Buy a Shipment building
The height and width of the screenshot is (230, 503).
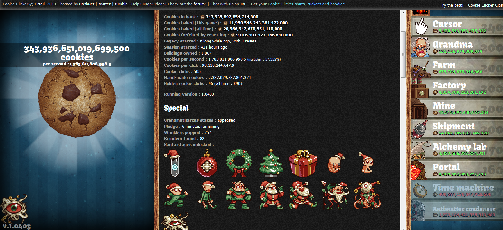point(457,129)
